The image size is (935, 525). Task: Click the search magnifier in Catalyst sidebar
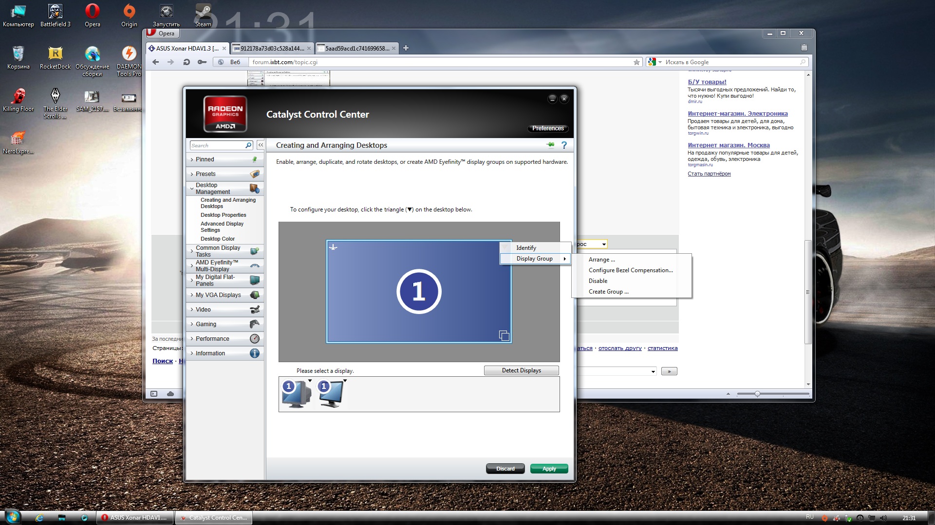tap(248, 145)
